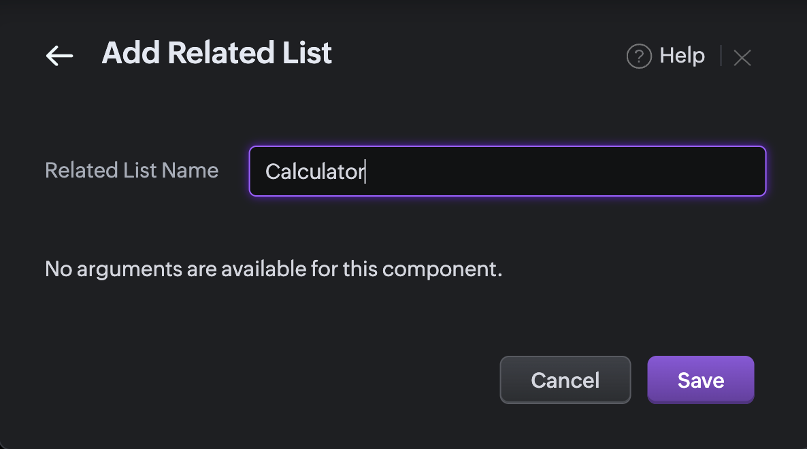Cancel adding the related list

[x=565, y=380]
